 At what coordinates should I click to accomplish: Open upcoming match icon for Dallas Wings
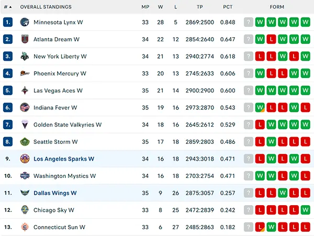pos(249,193)
